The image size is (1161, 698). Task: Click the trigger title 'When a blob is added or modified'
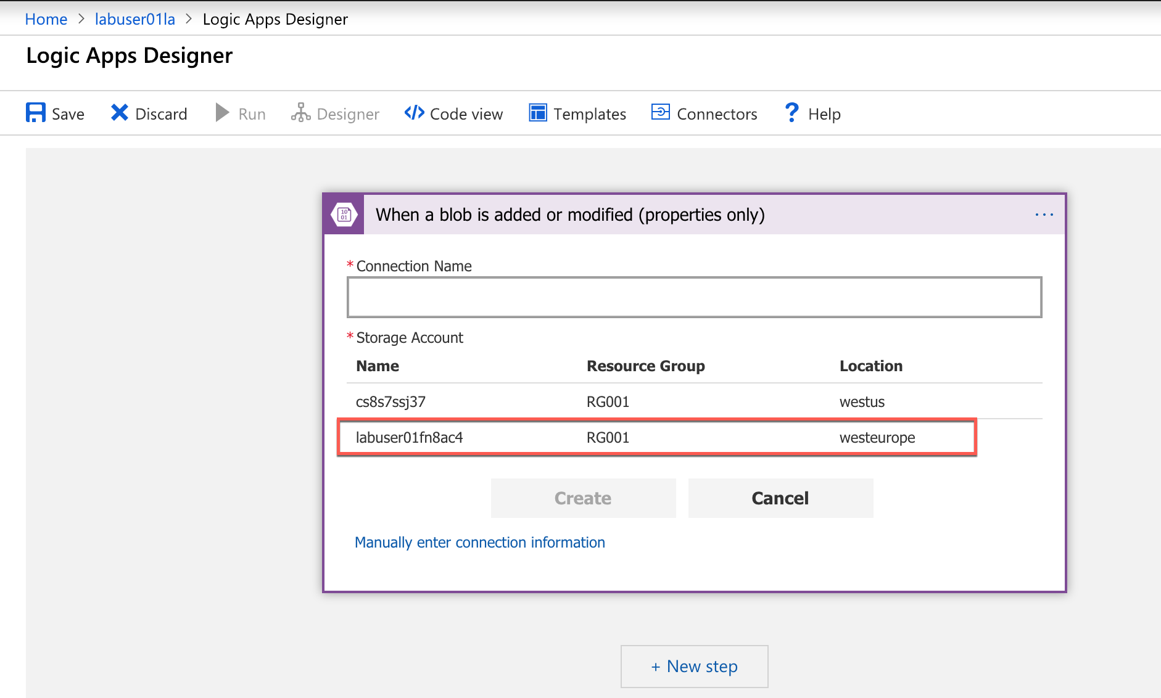pos(570,215)
